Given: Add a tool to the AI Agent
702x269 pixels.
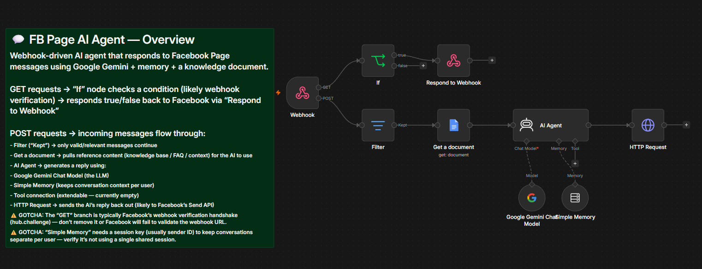Looking at the screenshot, I should [575, 163].
